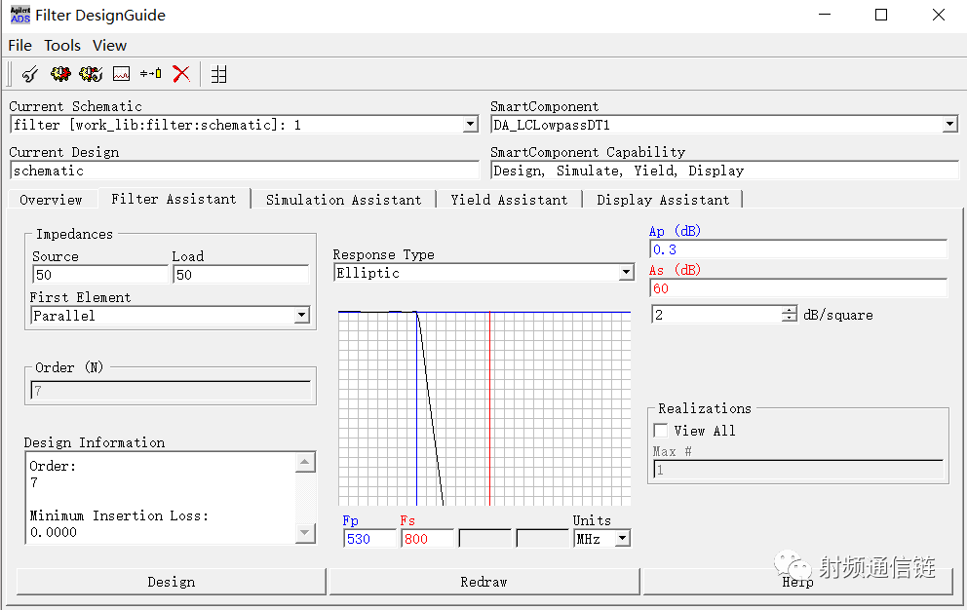This screenshot has width=967, height=610.
Task: Click the red X delete icon
Action: pos(181,74)
